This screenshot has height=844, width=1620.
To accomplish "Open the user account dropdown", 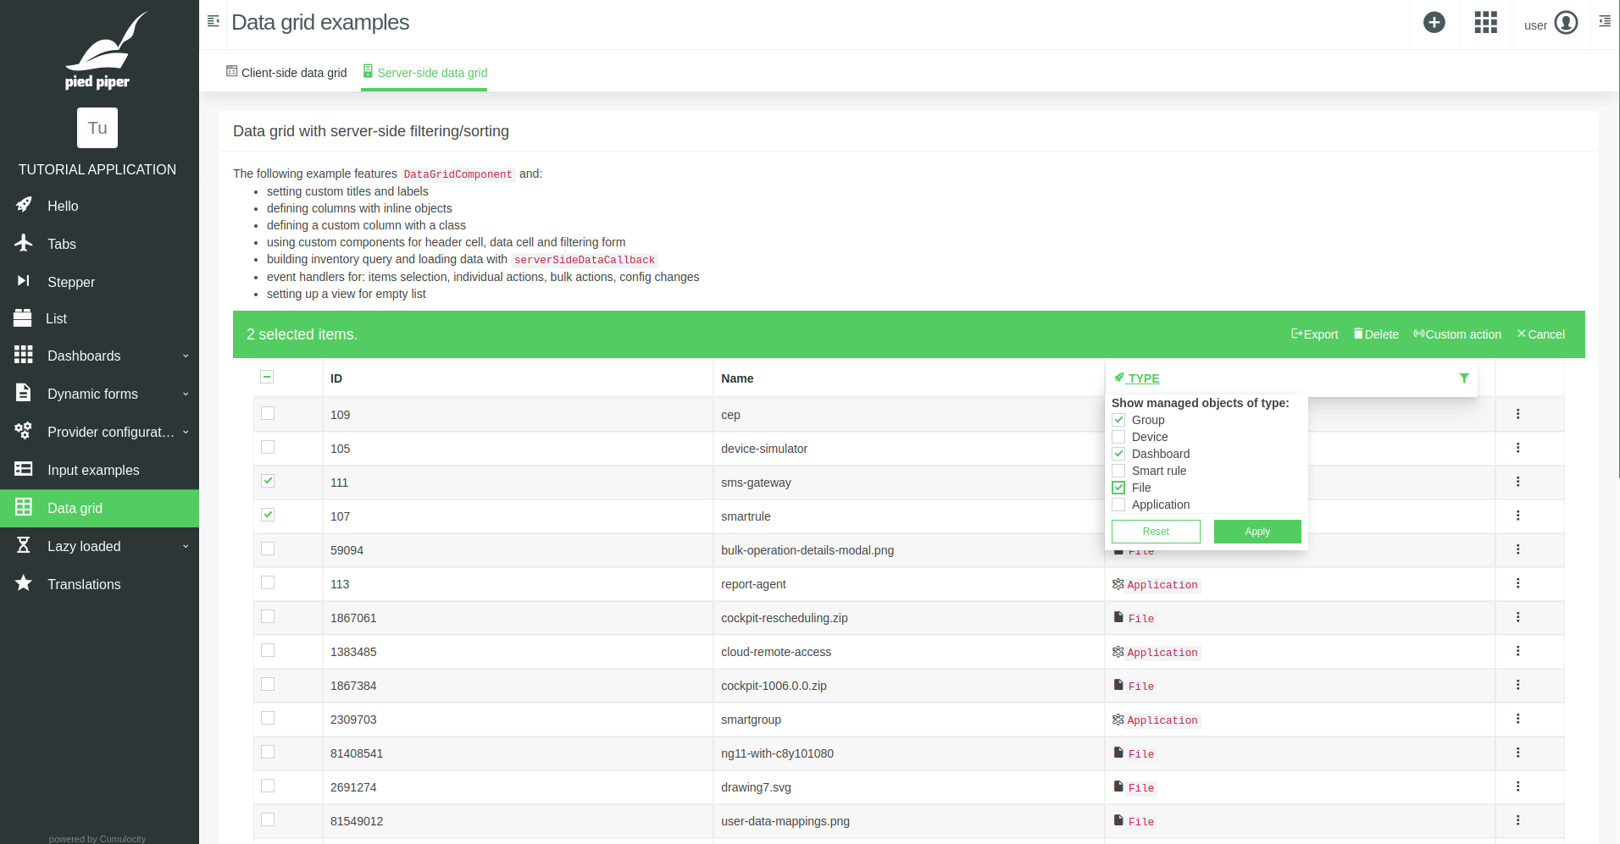I will click(1551, 24).
